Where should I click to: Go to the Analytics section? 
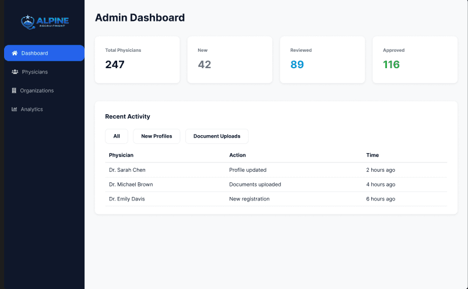tap(44, 109)
